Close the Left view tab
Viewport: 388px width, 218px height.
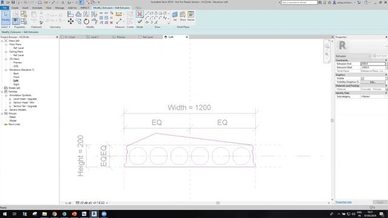pos(187,37)
